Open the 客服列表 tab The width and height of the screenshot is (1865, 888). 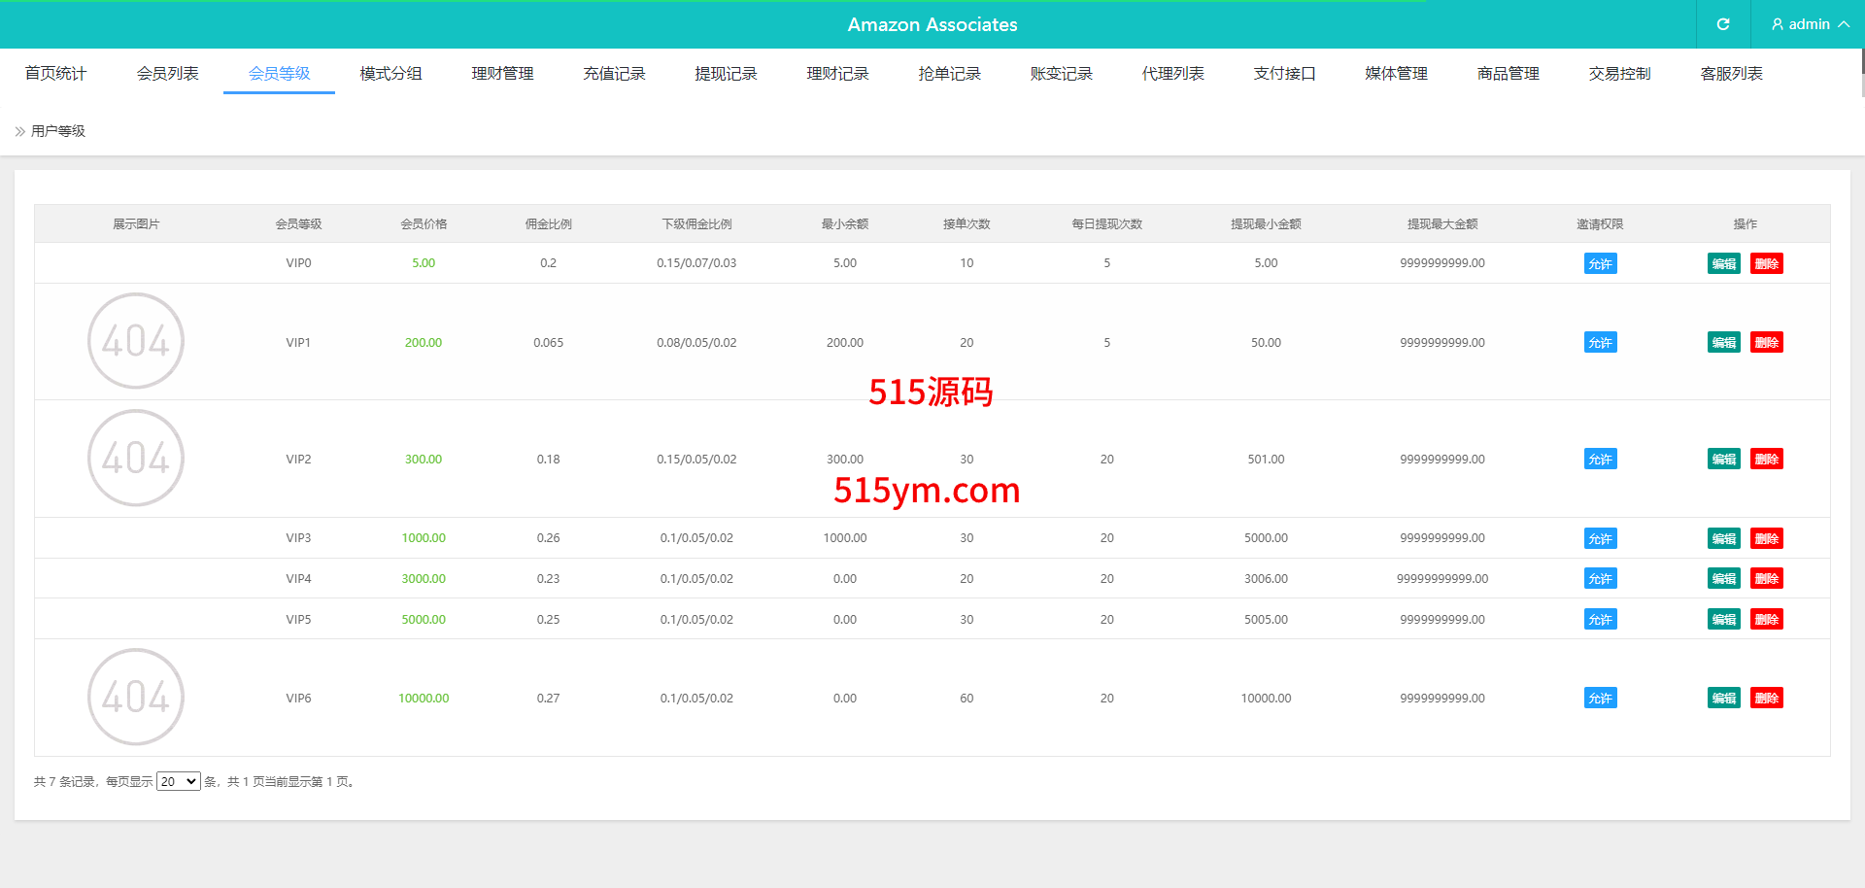pyautogui.click(x=1731, y=74)
